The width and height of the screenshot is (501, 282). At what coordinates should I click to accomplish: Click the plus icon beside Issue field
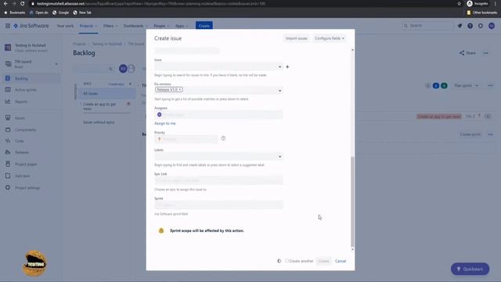click(287, 67)
